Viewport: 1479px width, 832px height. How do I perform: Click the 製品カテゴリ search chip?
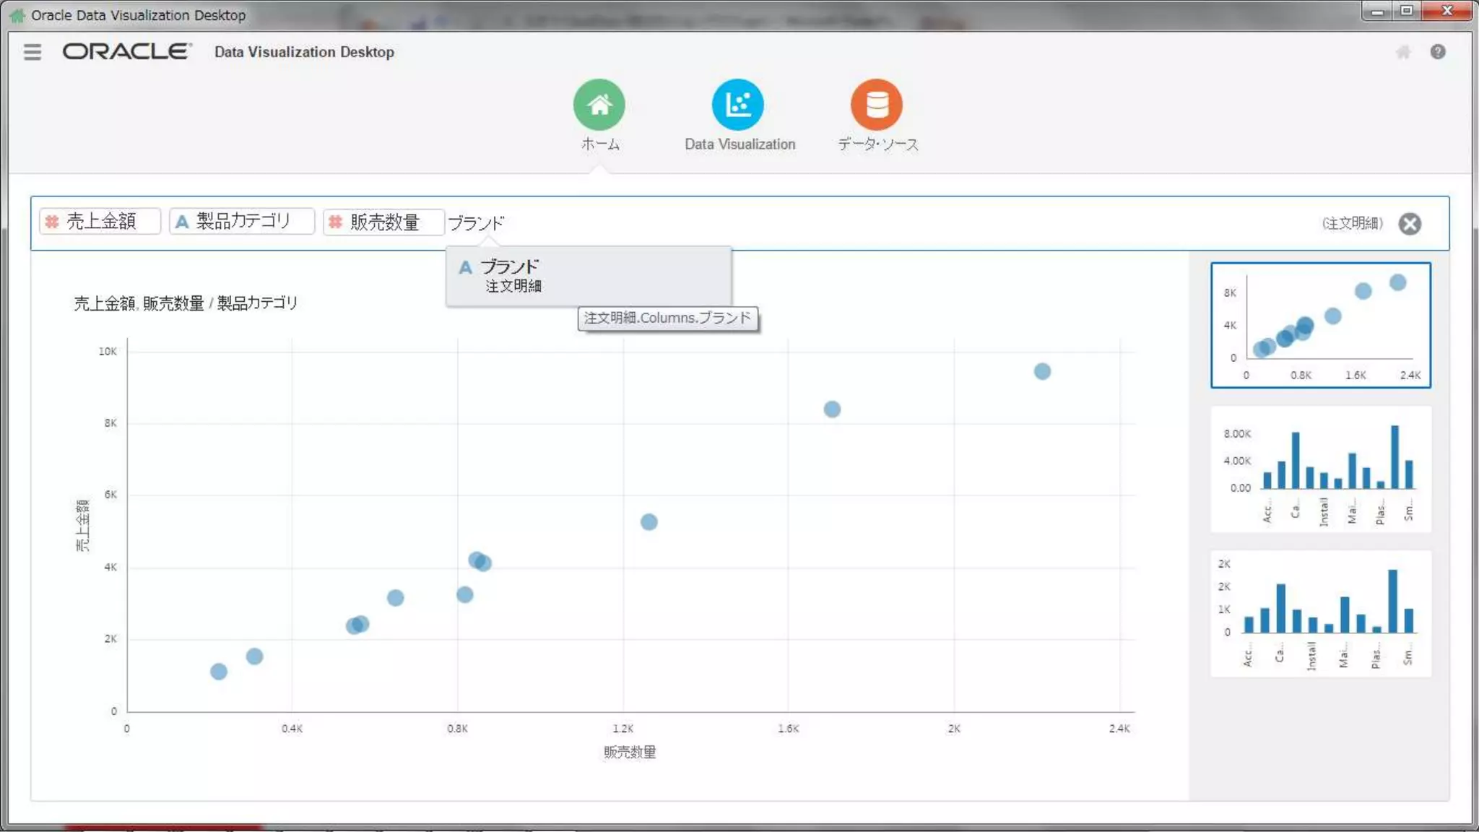click(x=242, y=221)
